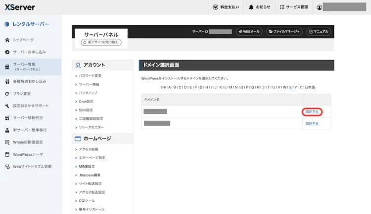Viewport: 371px width, 214px height.
Task: Click 新デザインに切り替え button
Action: pyautogui.click(x=101, y=42)
